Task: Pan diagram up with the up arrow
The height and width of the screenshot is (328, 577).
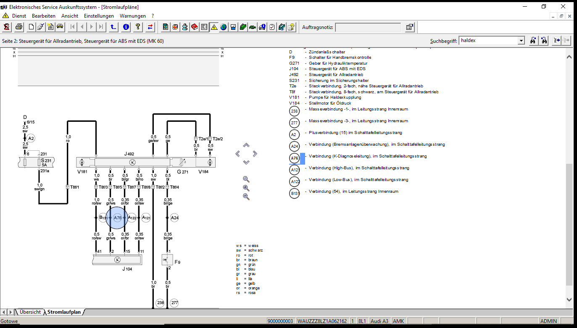Action: [246, 145]
